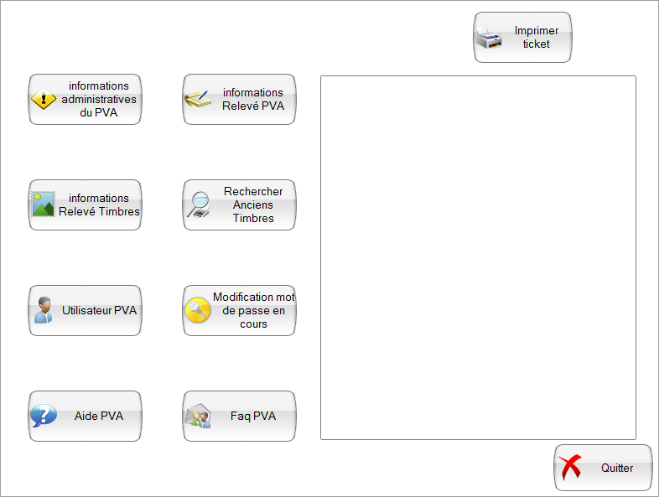Click the red X quit icon

pyautogui.click(x=570, y=468)
